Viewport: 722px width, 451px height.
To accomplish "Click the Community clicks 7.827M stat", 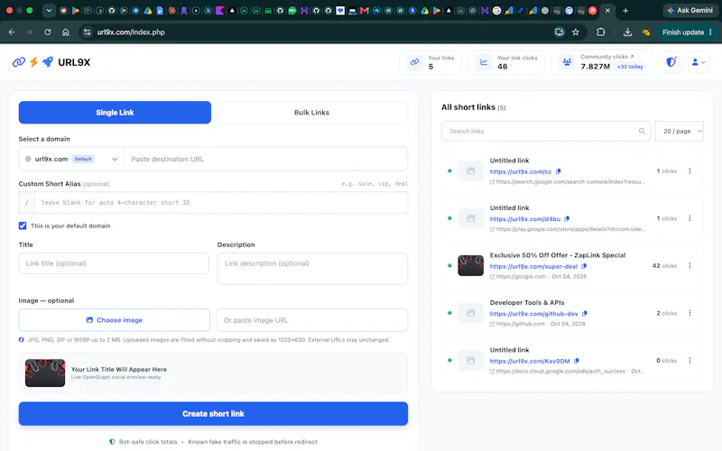I will [596, 67].
